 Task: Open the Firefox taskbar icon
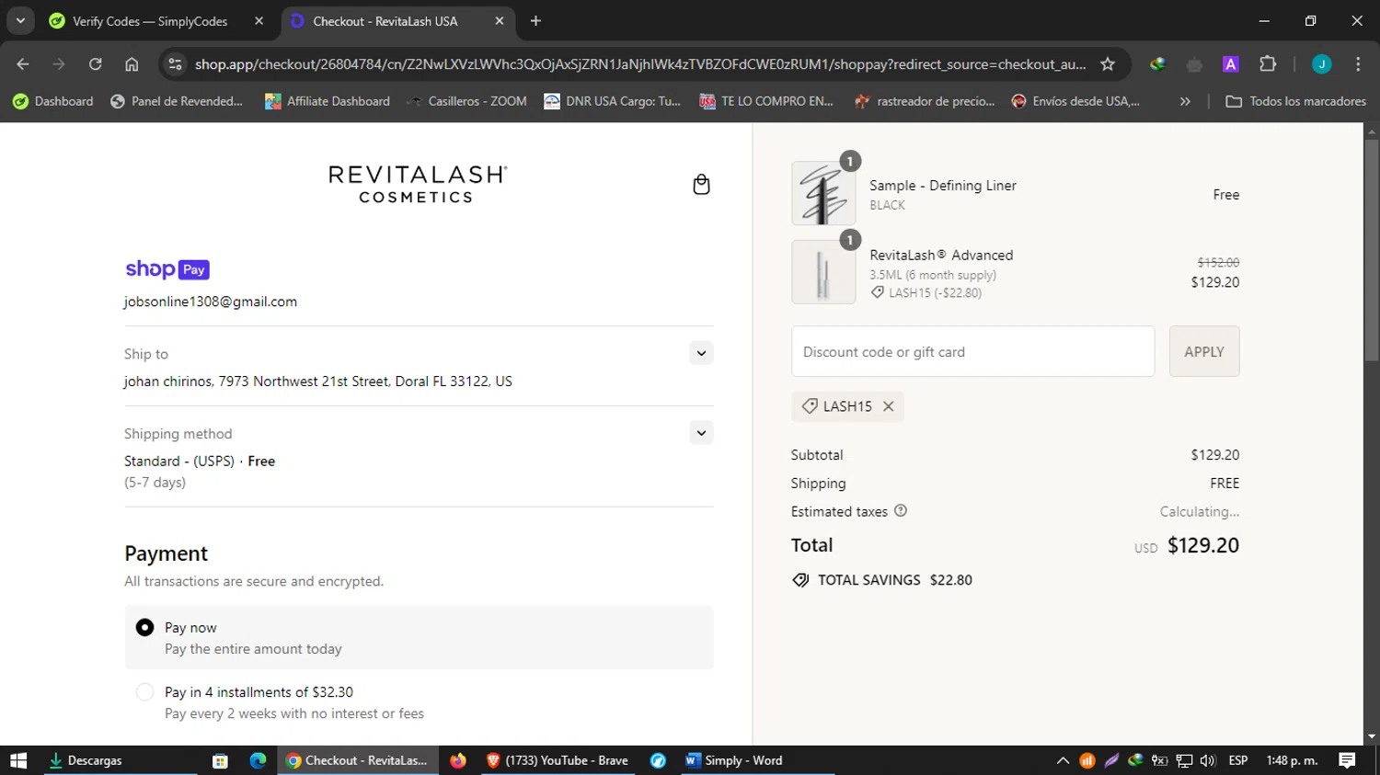(457, 760)
